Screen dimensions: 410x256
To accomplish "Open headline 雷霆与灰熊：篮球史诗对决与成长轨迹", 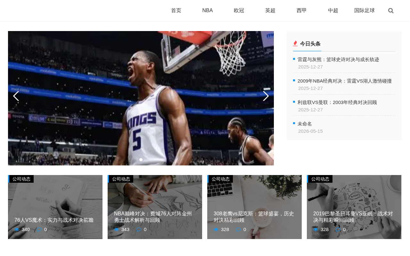I will coord(338,60).
